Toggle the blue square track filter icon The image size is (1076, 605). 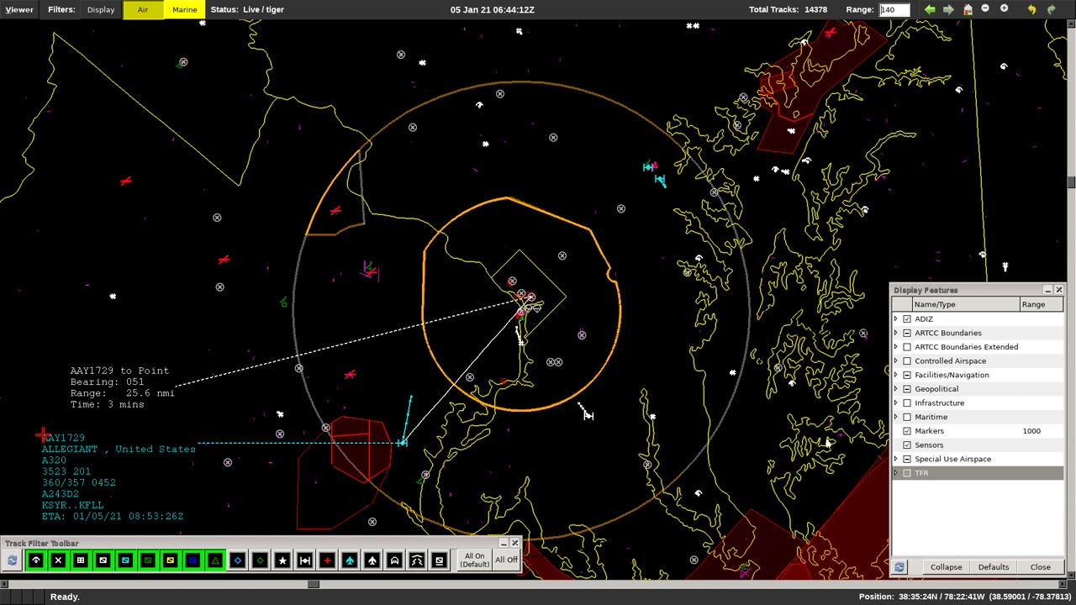[193, 560]
